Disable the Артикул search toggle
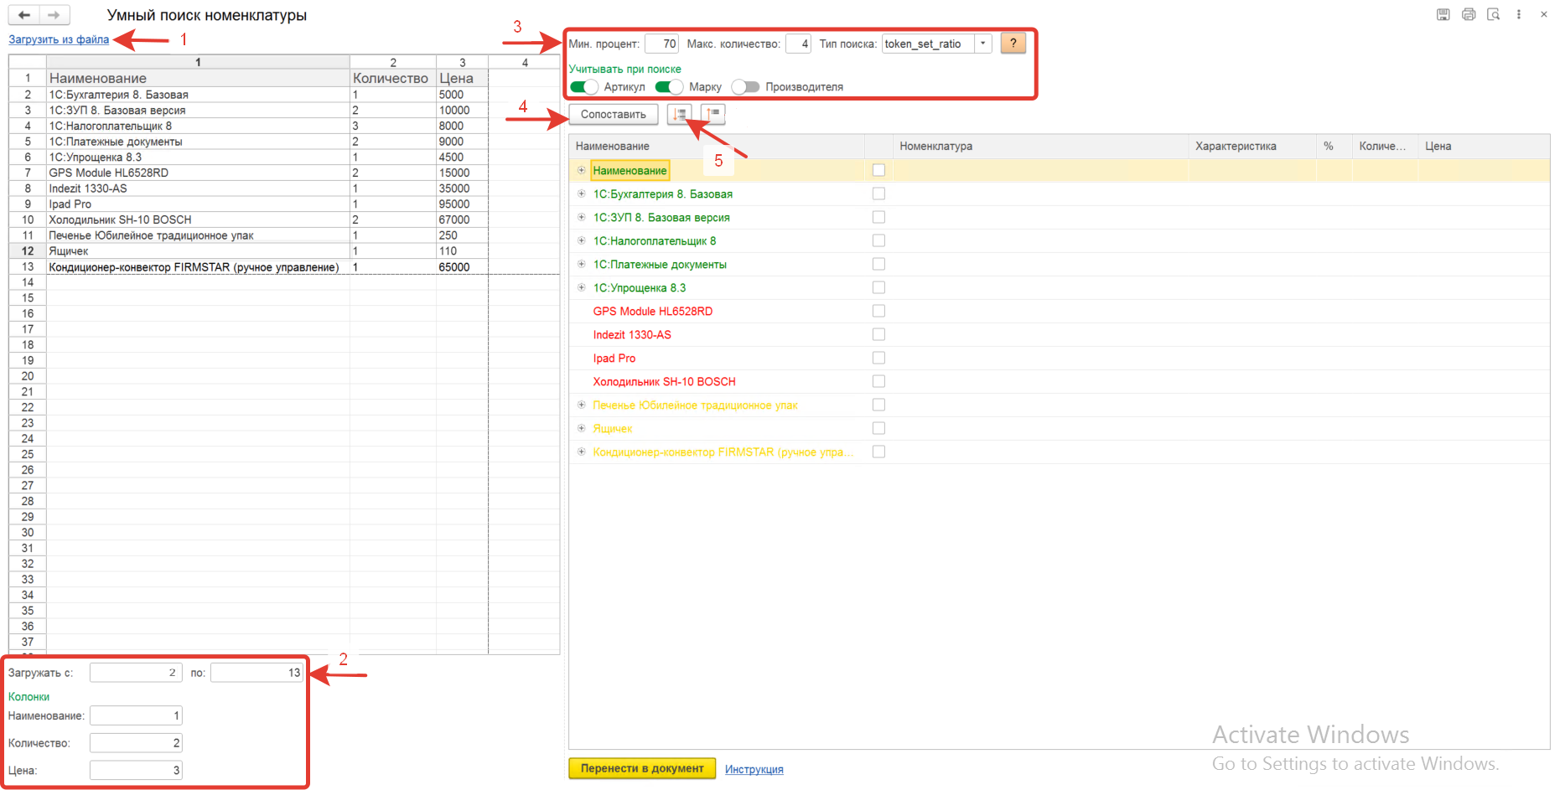This screenshot has height=790, width=1565. click(x=584, y=87)
